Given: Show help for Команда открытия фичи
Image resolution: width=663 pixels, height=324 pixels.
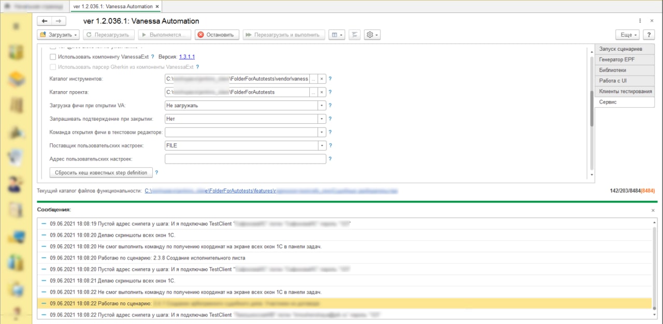Looking at the screenshot, I should pos(330,132).
